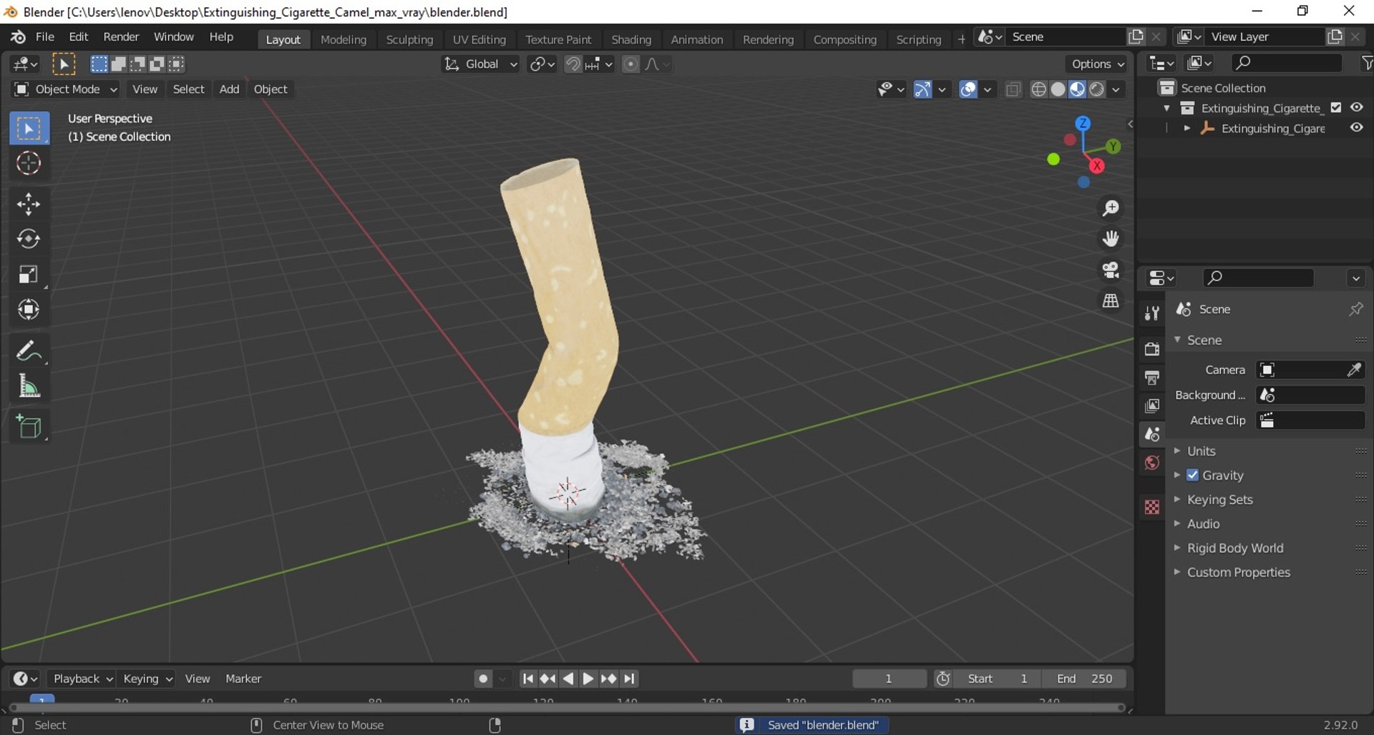
Task: Activate the Scale tool
Action: click(29, 275)
